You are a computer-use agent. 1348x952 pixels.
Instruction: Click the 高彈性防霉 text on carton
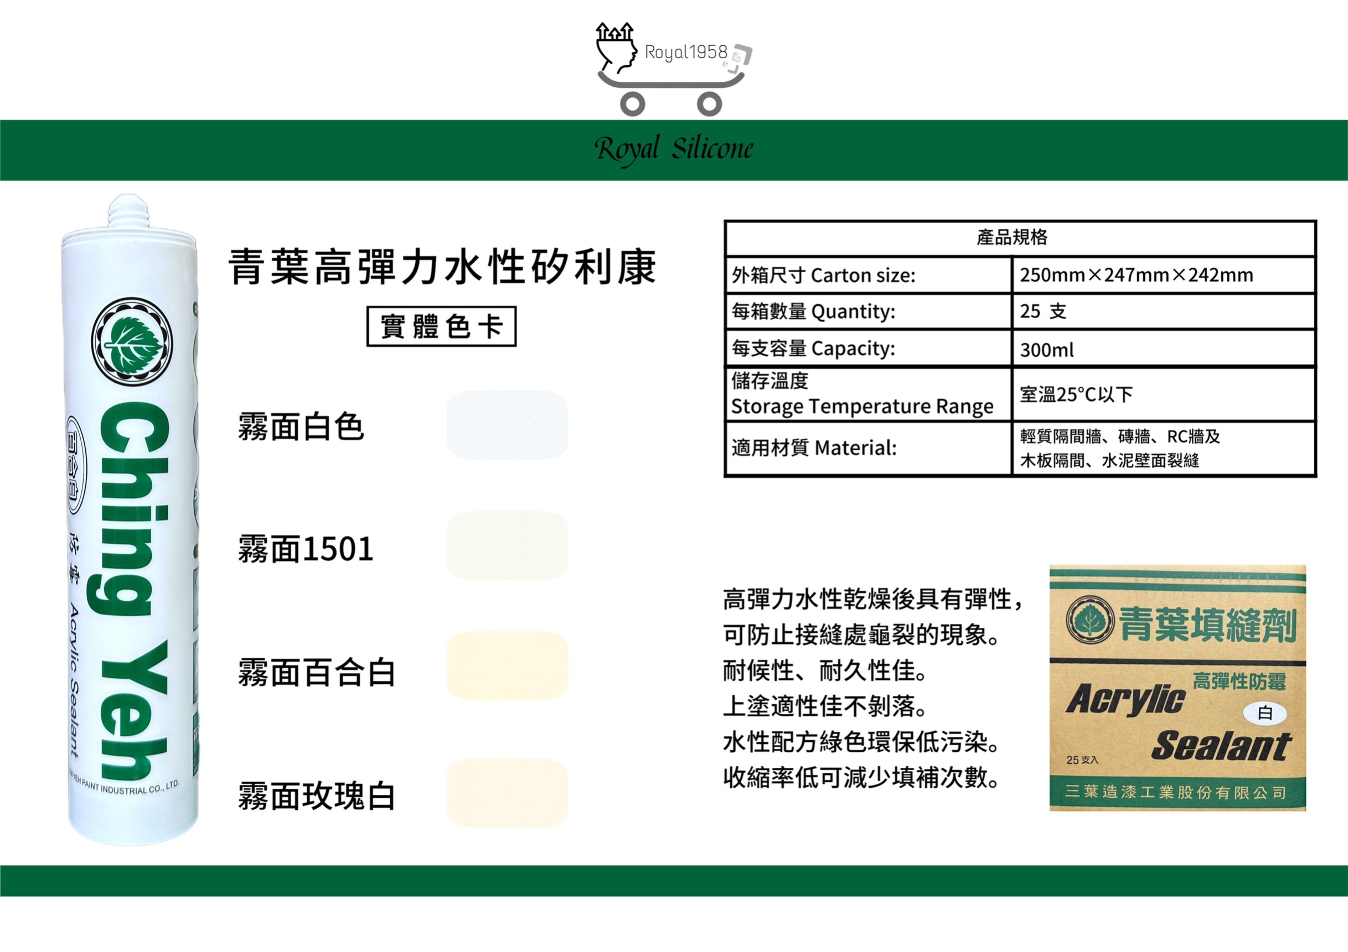(1239, 682)
